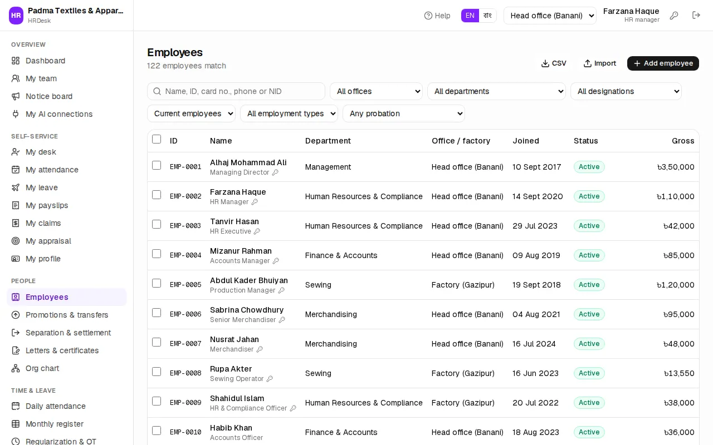The height and width of the screenshot is (445, 713).
Task: Tick checkbox for EMP-0005
Action: 157,283
